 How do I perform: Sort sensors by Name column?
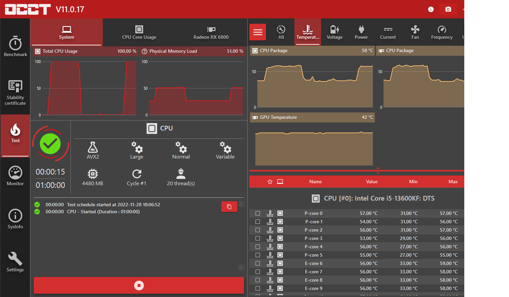(x=315, y=182)
